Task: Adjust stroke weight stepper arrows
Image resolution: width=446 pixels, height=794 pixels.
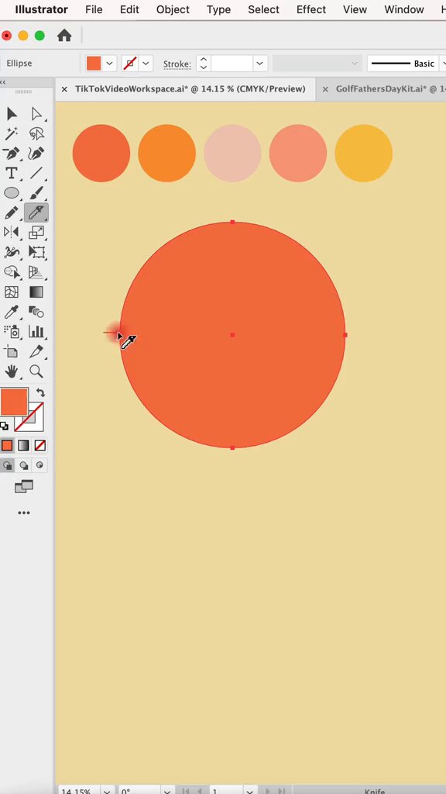Action: point(204,64)
